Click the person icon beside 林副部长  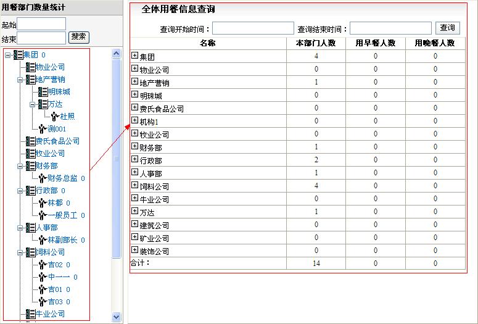pos(43,240)
